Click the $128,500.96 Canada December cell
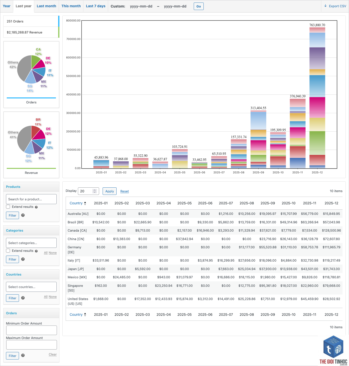Image resolution: width=349 pixels, height=366 pixels. [332, 231]
